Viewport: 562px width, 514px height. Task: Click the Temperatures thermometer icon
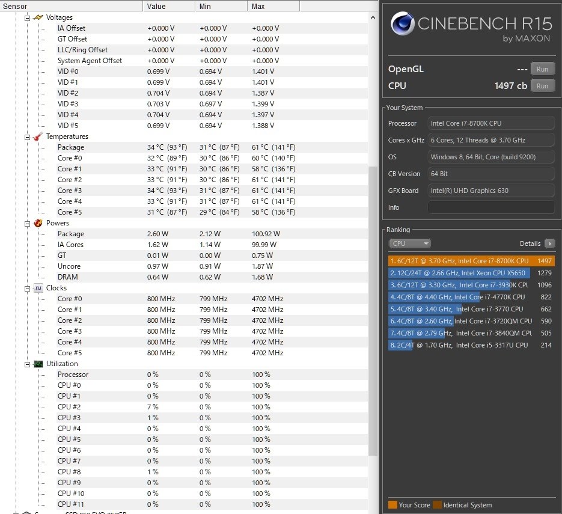[38, 136]
